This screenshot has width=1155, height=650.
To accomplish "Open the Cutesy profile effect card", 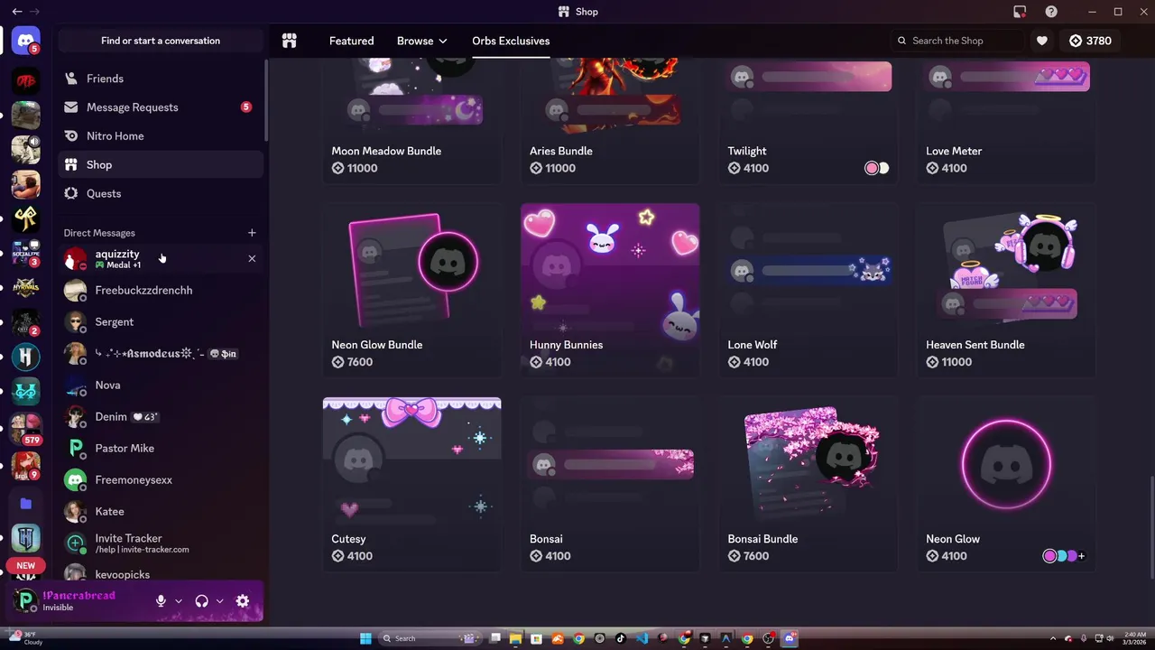I will tap(411, 484).
